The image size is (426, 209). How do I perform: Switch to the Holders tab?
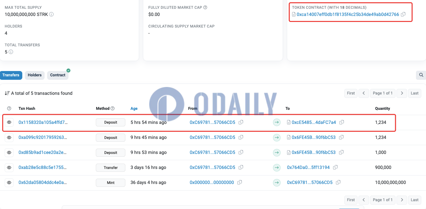[x=35, y=75]
